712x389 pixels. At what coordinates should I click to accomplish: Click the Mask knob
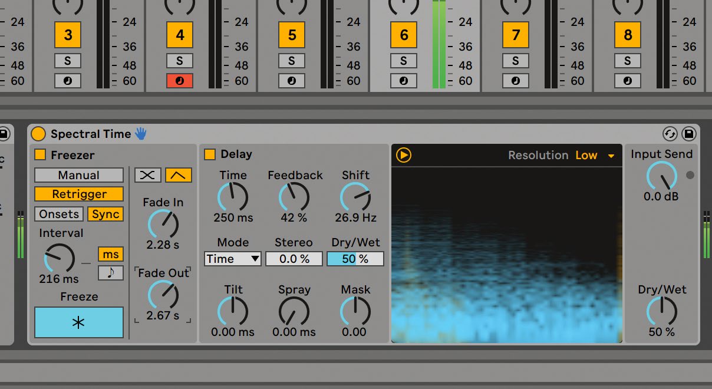[355, 311]
